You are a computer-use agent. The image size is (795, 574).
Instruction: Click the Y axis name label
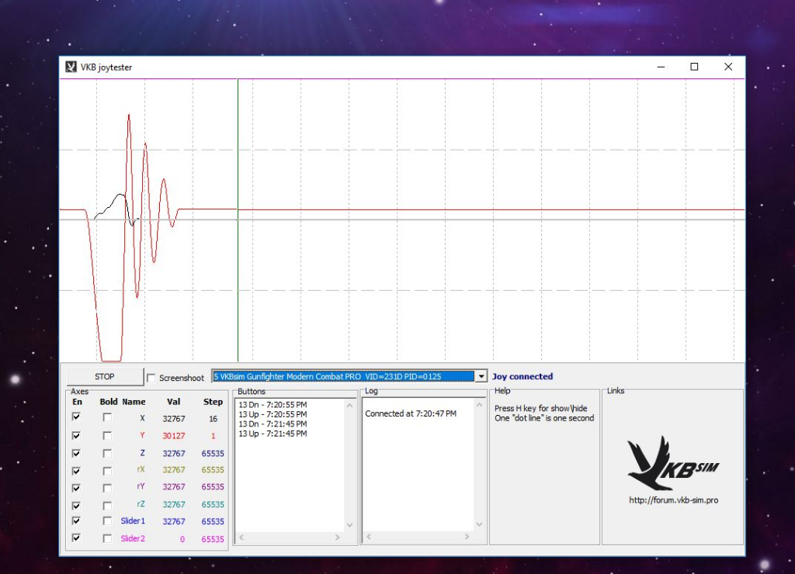pyautogui.click(x=142, y=434)
